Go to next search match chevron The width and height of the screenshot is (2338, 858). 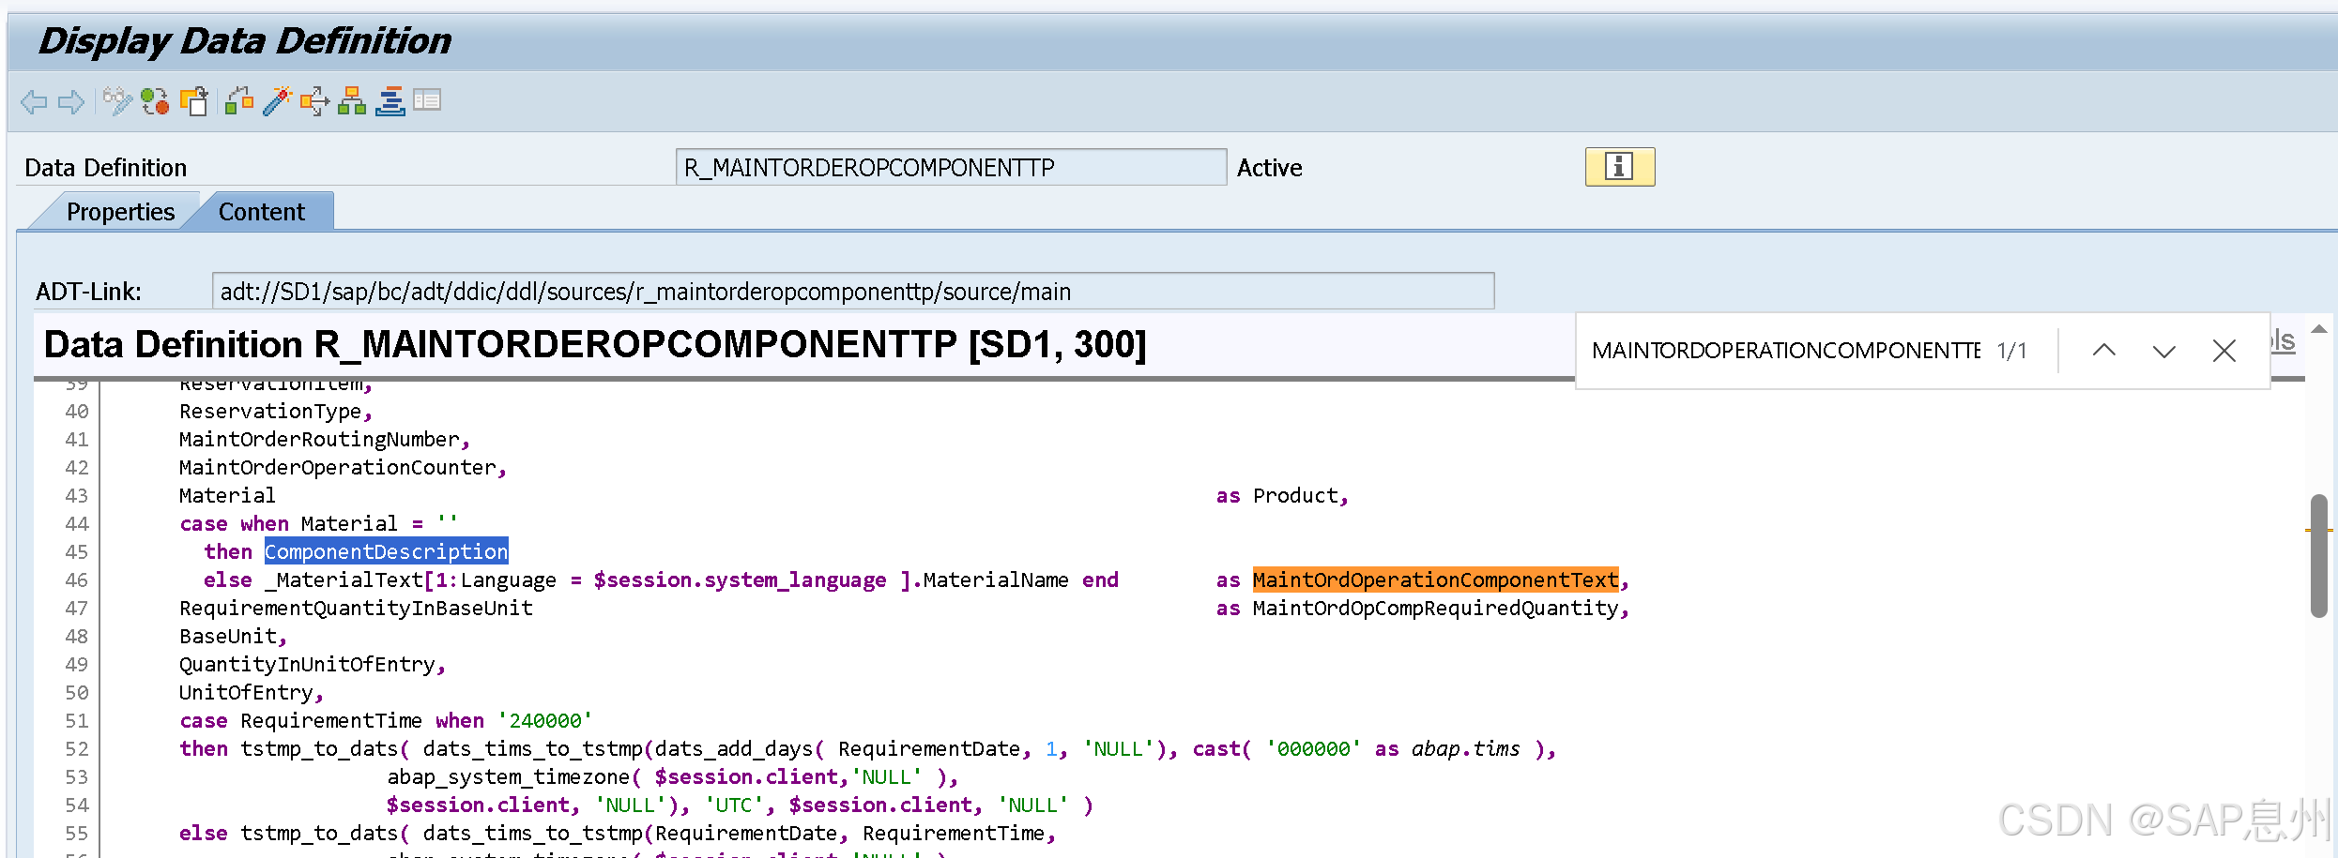pyautogui.click(x=2163, y=350)
